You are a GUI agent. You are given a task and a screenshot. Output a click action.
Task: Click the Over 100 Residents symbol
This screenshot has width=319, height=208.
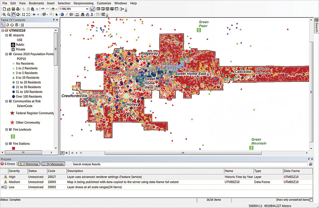[13, 97]
